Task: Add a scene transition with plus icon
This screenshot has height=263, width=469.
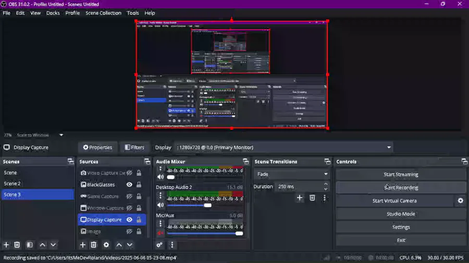Action: point(300,198)
